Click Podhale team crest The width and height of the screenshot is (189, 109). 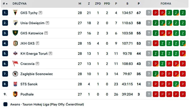(x=15, y=94)
